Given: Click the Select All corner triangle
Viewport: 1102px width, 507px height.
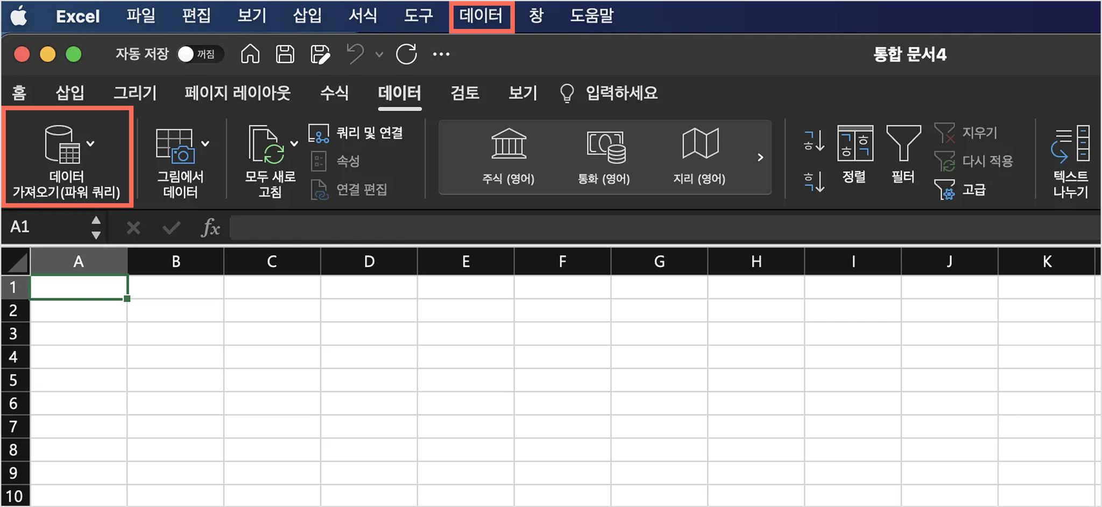Looking at the screenshot, I should pyautogui.click(x=16, y=262).
